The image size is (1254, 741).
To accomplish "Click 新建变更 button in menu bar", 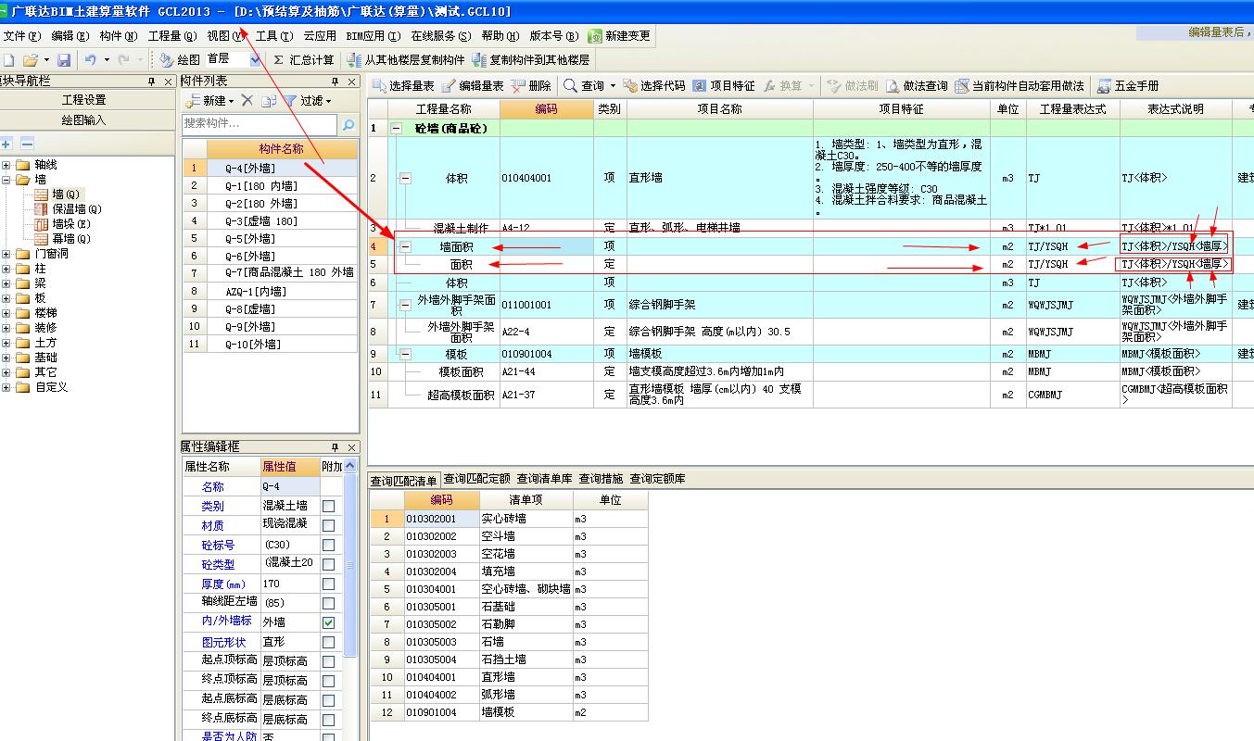I will click(x=619, y=36).
